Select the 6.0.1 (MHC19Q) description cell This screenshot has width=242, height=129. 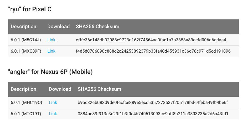tap(26, 102)
